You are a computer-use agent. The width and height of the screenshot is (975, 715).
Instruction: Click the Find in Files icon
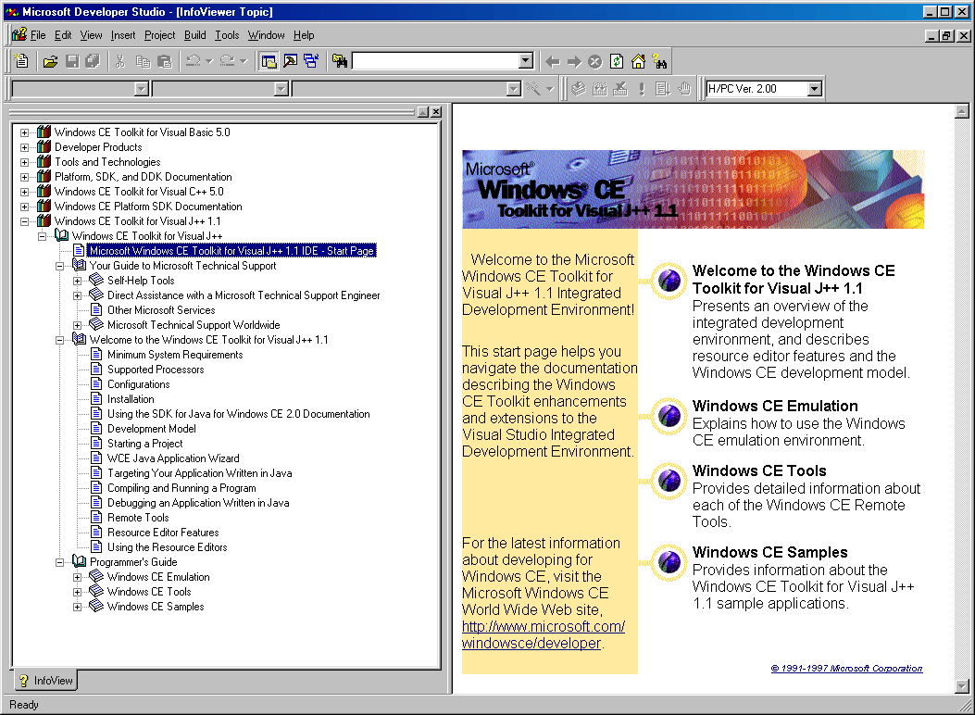click(x=340, y=61)
